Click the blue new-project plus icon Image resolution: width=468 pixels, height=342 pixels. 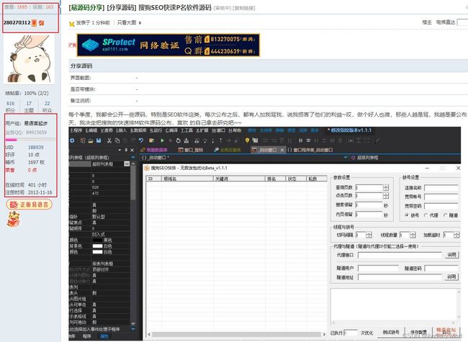(x=72, y=140)
